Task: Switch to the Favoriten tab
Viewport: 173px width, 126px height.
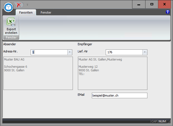Action: pyautogui.click(x=26, y=12)
